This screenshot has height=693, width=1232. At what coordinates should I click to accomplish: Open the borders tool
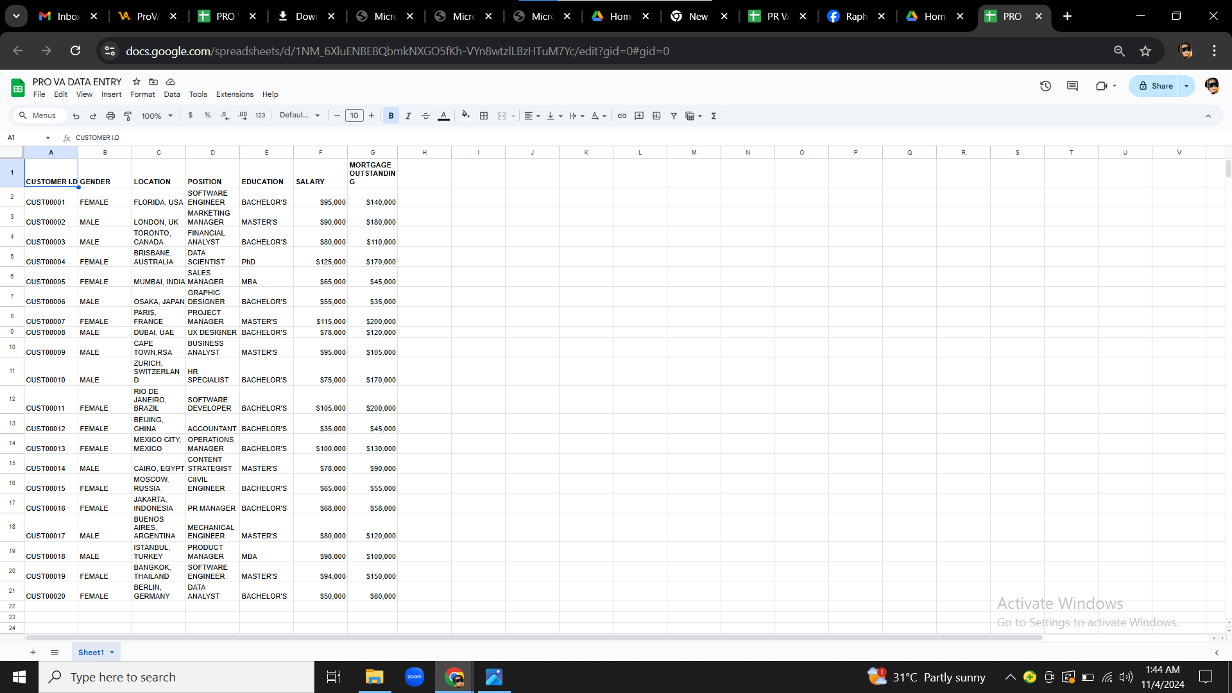[x=484, y=116]
